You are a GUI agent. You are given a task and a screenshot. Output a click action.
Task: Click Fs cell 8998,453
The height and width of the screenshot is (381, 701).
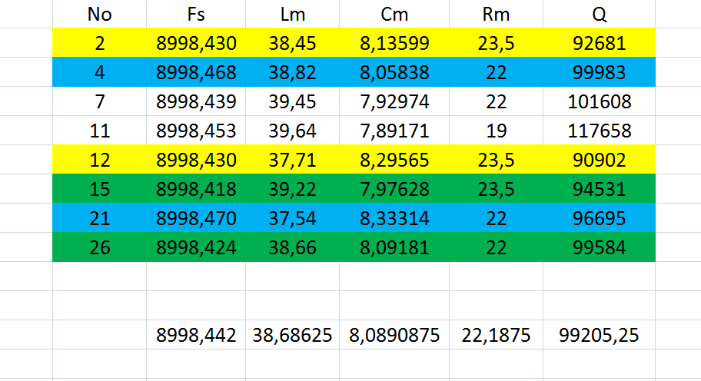point(196,131)
